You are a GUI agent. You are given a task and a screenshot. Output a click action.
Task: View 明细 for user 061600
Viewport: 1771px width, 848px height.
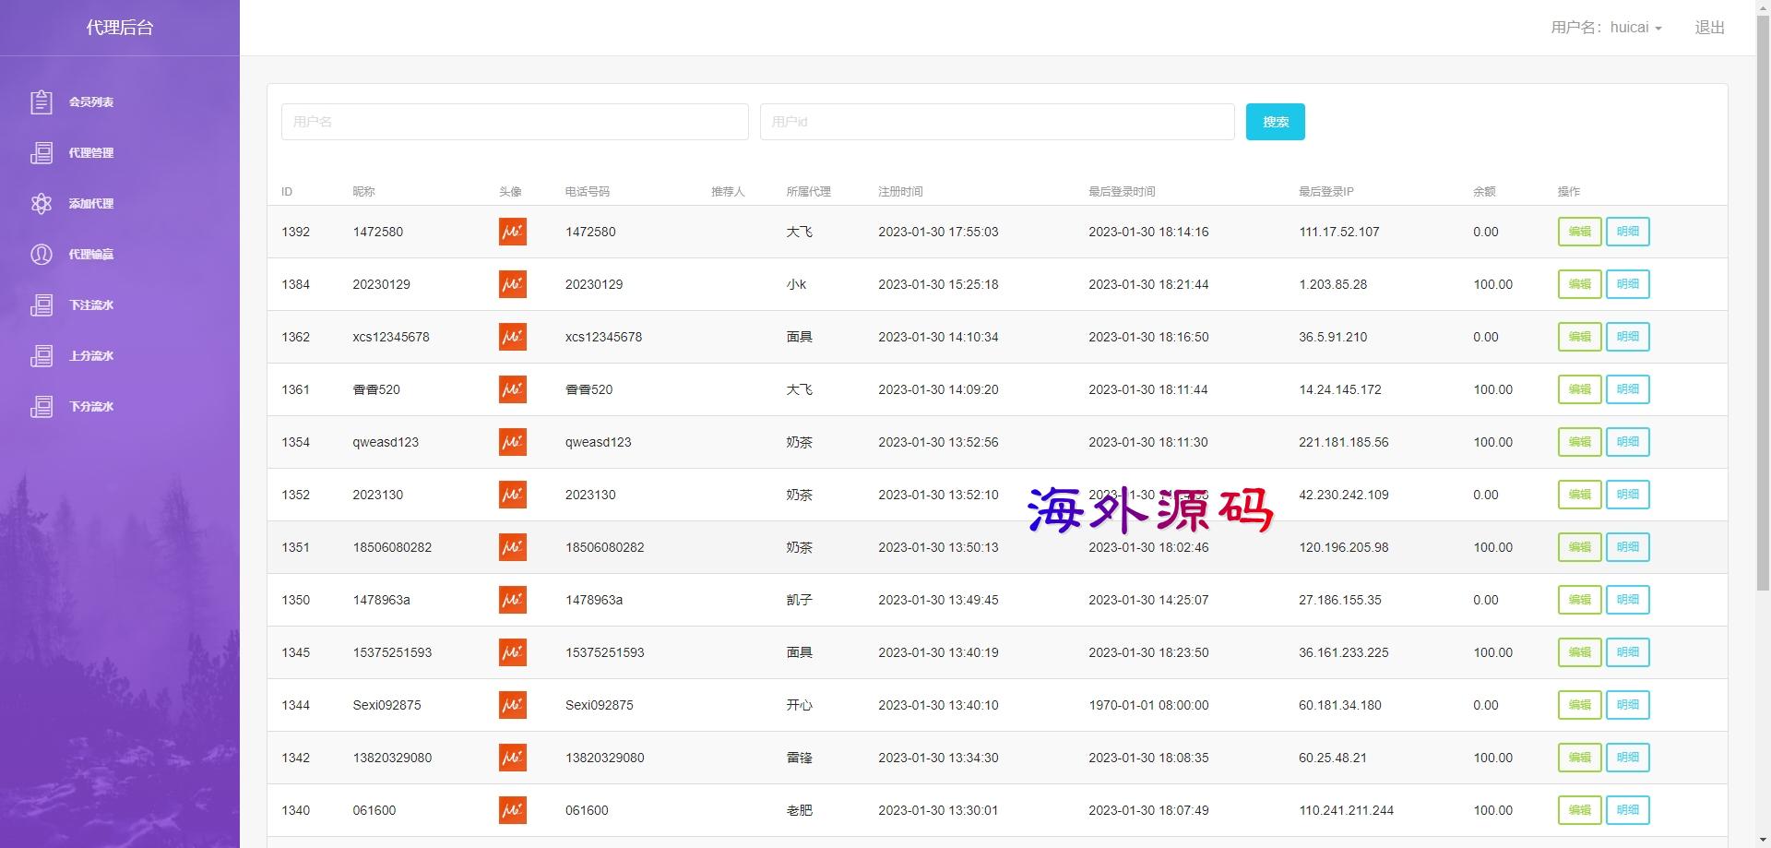coord(1628,810)
